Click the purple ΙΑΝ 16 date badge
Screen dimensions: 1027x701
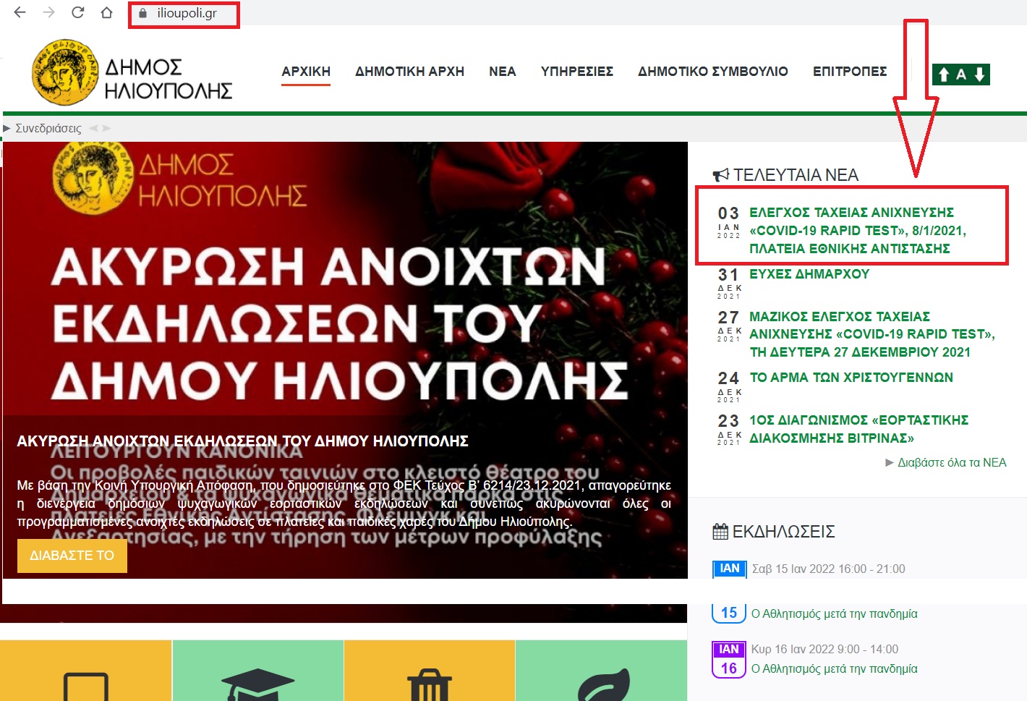729,660
